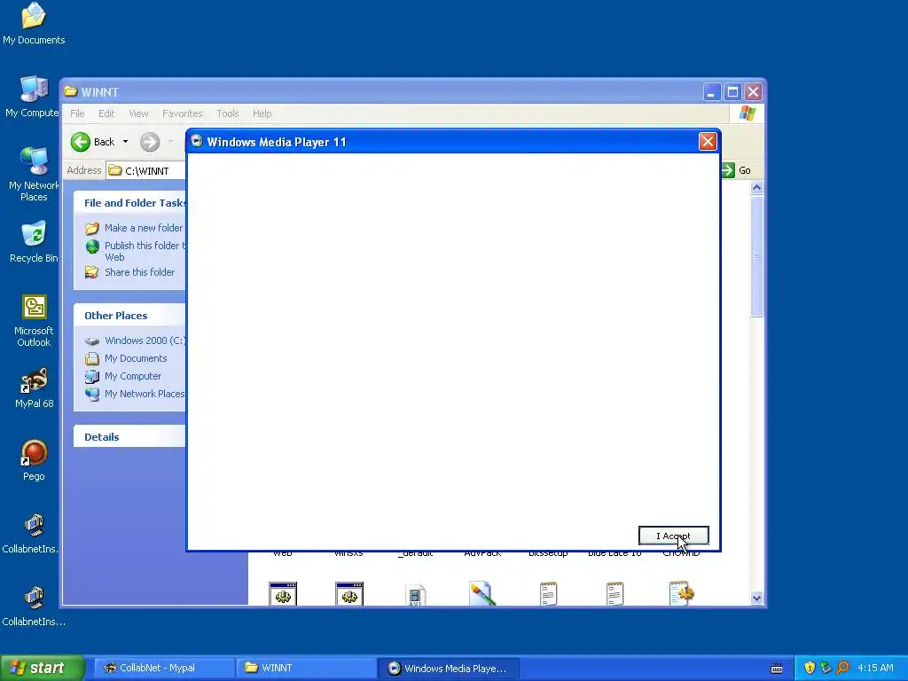Open My Network Places link in Other Places

coord(145,394)
